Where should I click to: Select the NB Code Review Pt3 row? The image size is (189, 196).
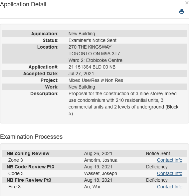(x=94, y=167)
